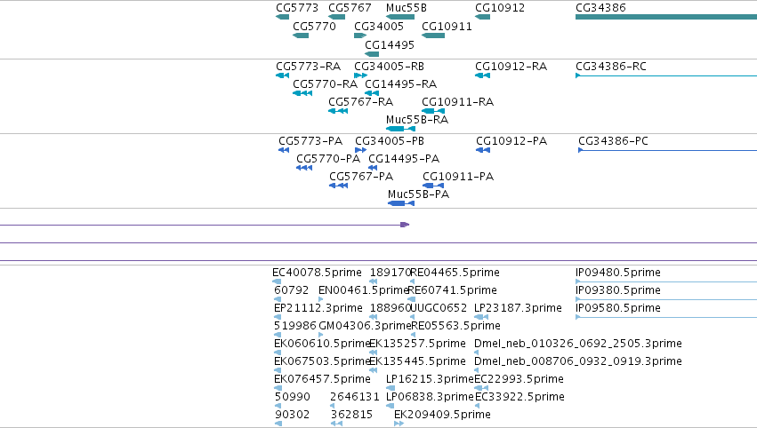Select transcript CG5767-RA
The height and width of the screenshot is (428, 757).
pos(360,102)
